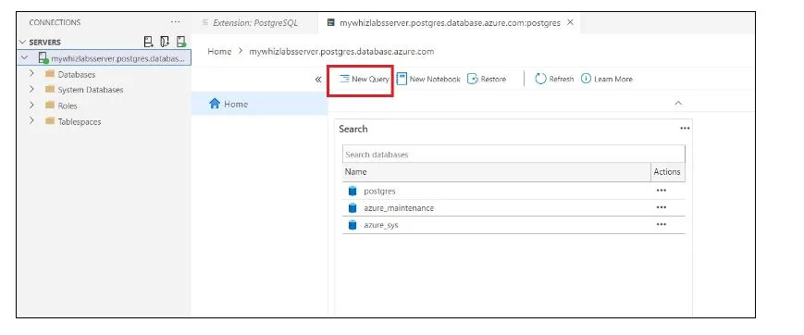Click the Databases folder icon

(x=50, y=74)
